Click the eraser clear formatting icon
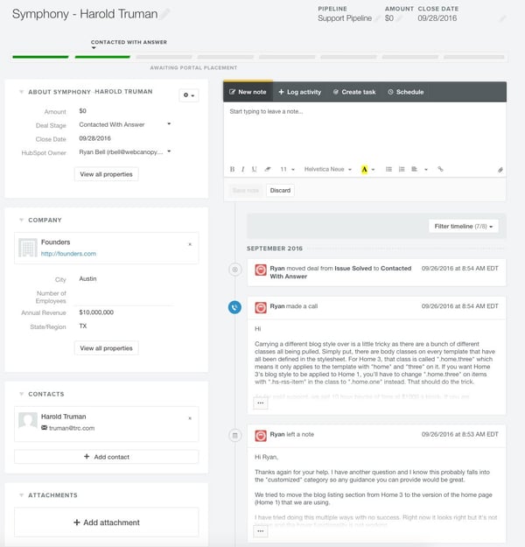The image size is (525, 547). [268, 169]
